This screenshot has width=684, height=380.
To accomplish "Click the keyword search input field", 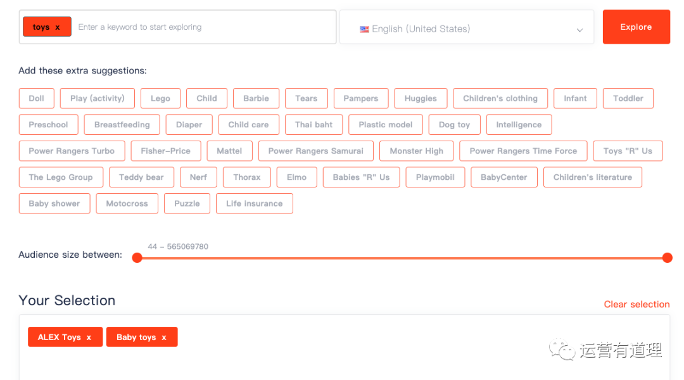I will (203, 27).
